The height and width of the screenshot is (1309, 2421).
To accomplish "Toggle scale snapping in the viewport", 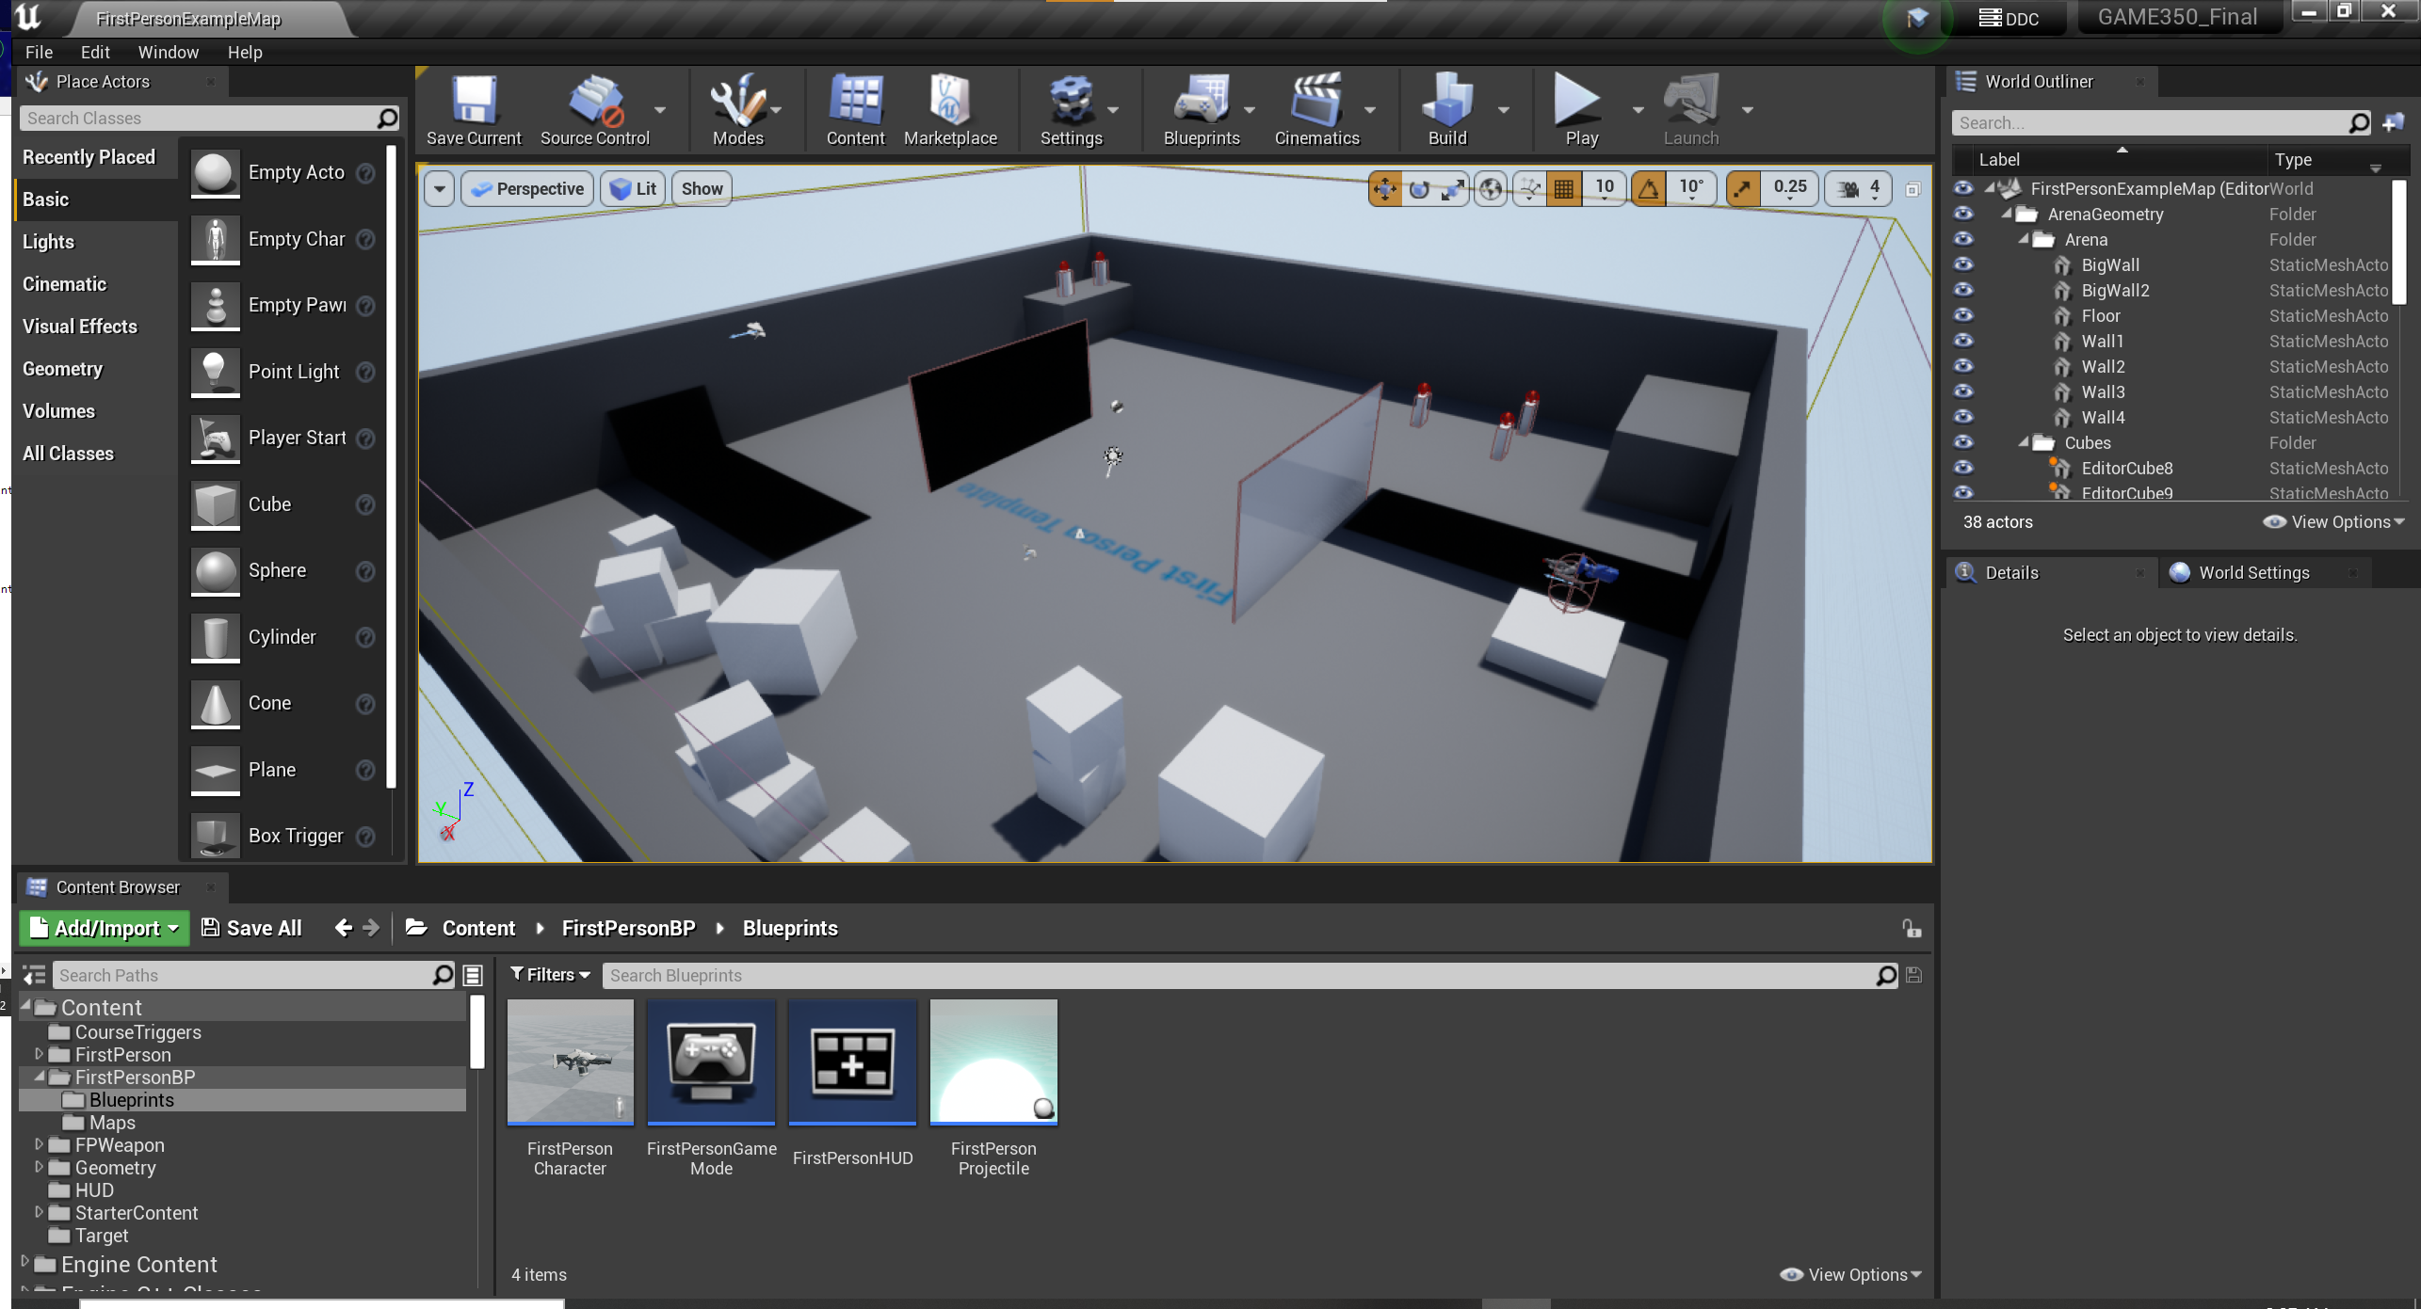I will click(1743, 189).
